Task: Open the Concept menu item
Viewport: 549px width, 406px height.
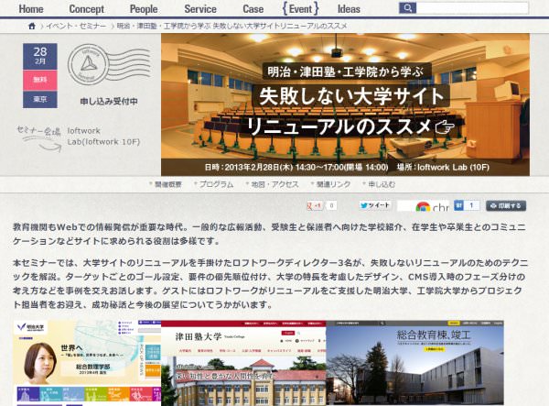Action: [86, 9]
